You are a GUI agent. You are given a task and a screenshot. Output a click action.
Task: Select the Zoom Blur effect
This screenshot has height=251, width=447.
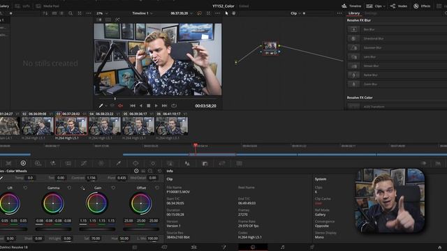pos(397,84)
